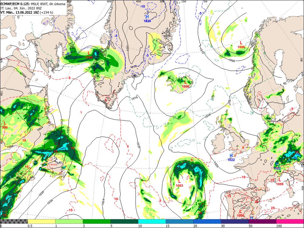This screenshot has width=304, height=228.
Task: Click the royal blue 20 mm legend swatch
Action: [207, 221]
